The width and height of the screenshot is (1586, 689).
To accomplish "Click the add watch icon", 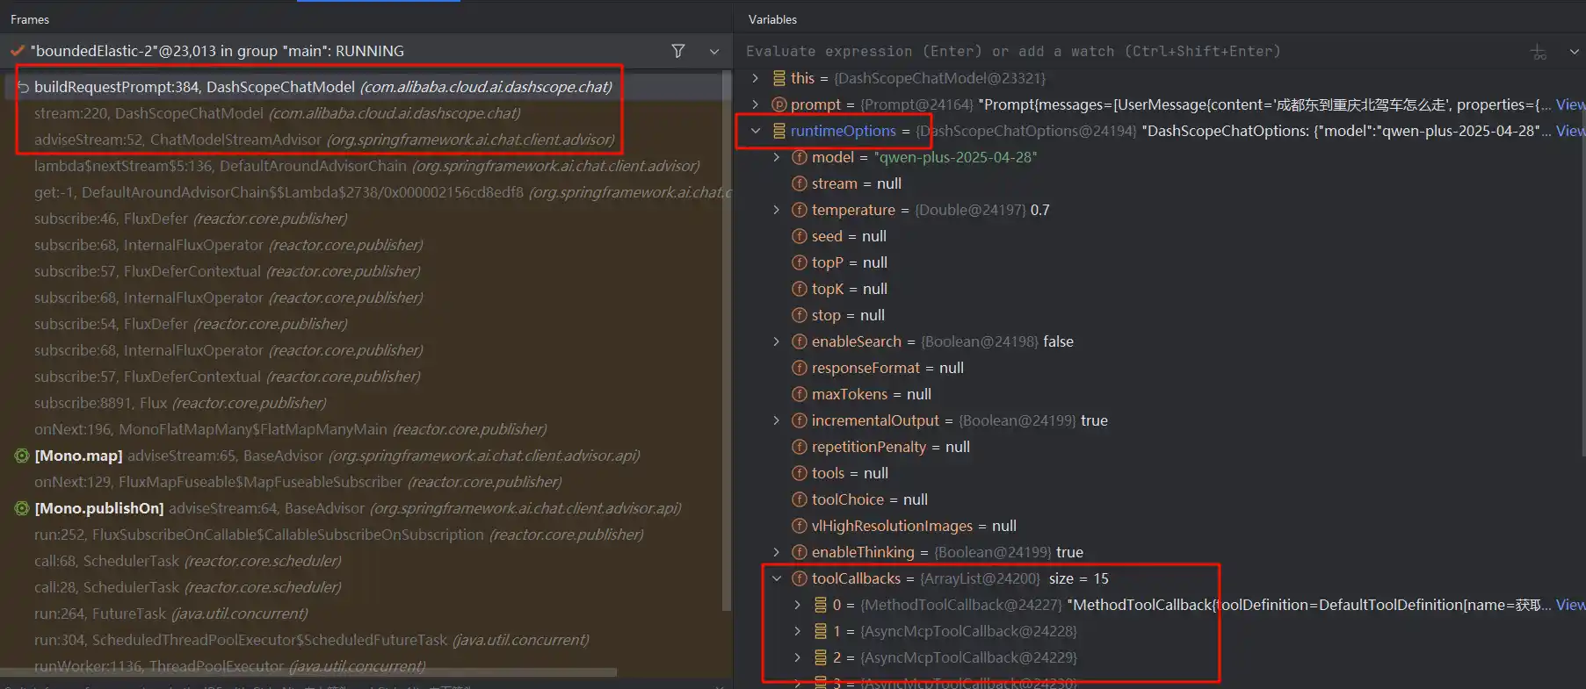I will coord(1538,52).
